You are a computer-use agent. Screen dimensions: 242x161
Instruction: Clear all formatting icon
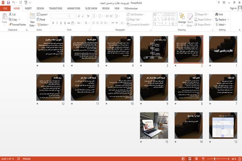click(88, 16)
